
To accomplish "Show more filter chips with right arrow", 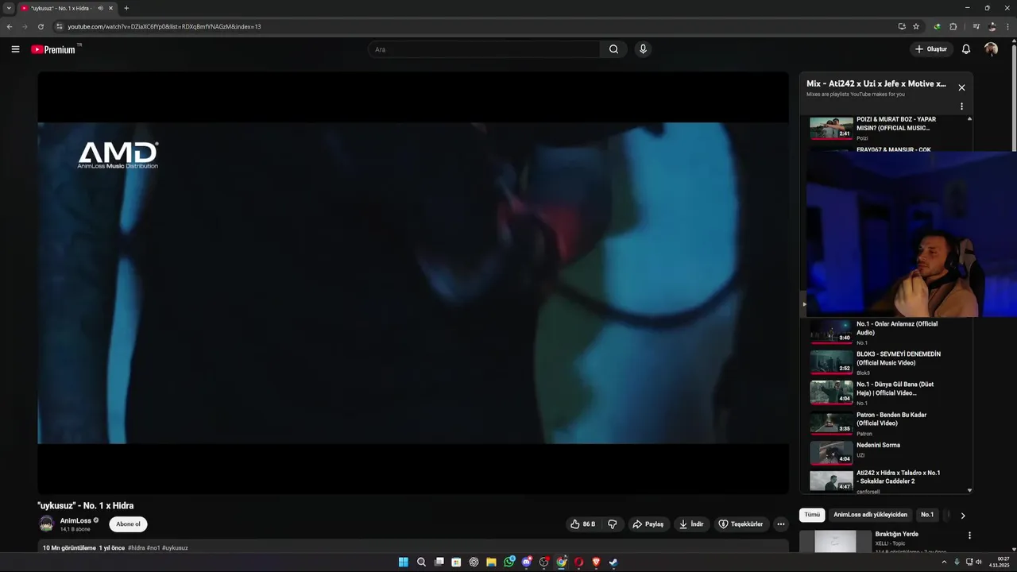I will pos(963,516).
